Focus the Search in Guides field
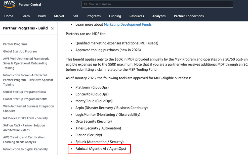Screen dimensions: 248x159 point(157,4)
